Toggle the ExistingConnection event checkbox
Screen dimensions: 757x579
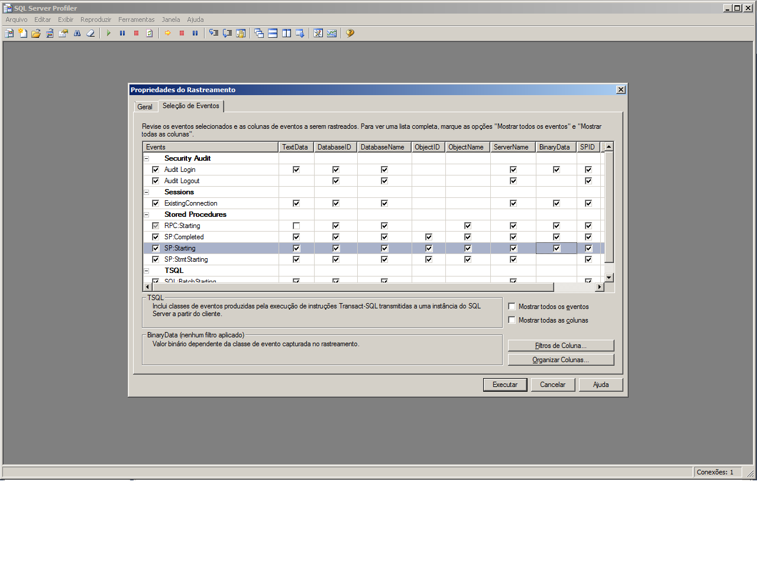(x=156, y=203)
